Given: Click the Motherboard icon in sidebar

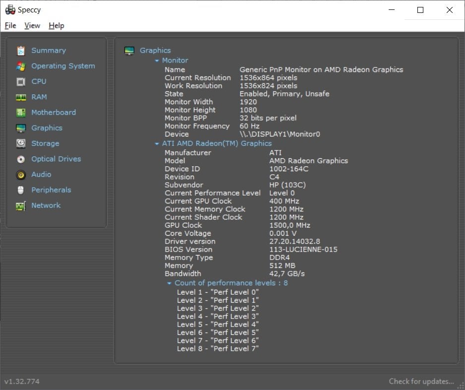Looking at the screenshot, I should 21,113.
